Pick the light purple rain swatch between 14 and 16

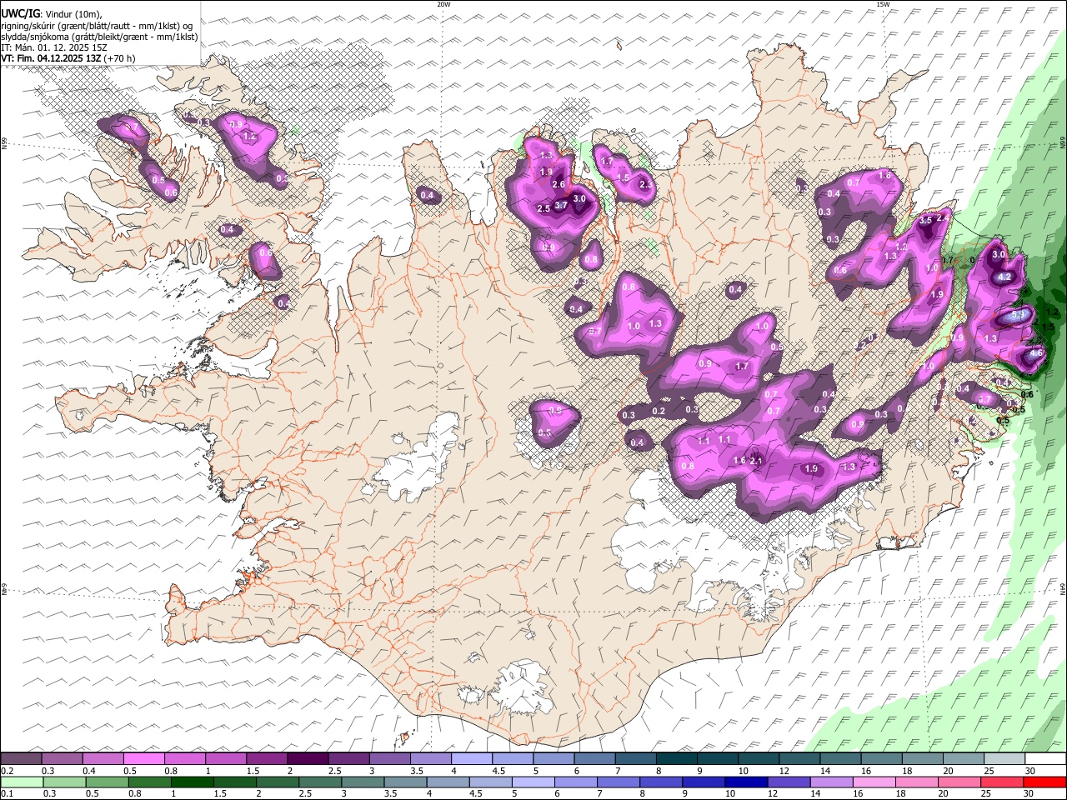point(831,782)
